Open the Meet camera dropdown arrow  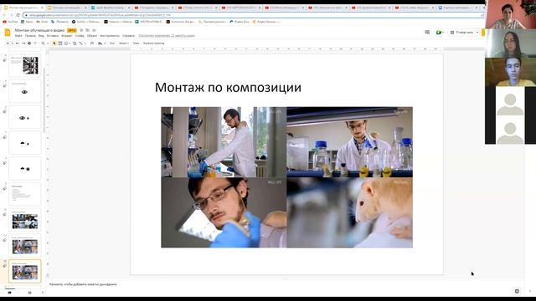click(x=443, y=32)
